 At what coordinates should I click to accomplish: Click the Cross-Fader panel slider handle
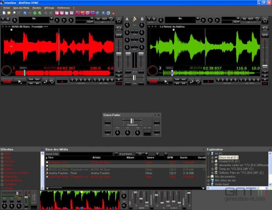132,121
